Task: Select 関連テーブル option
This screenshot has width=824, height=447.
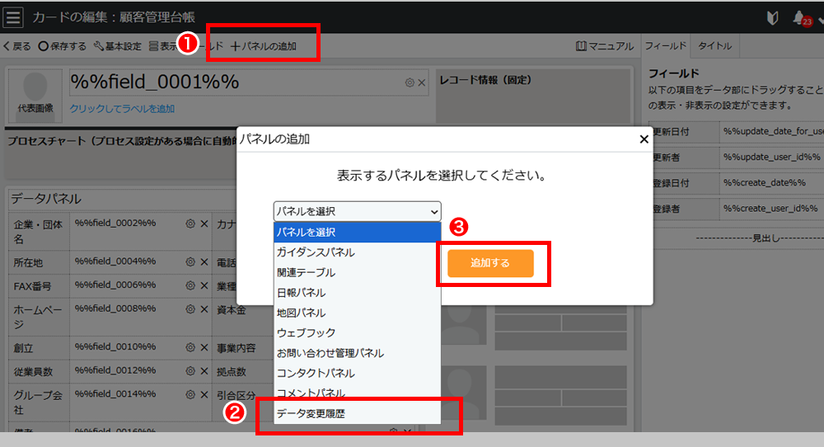Action: pyautogui.click(x=358, y=272)
